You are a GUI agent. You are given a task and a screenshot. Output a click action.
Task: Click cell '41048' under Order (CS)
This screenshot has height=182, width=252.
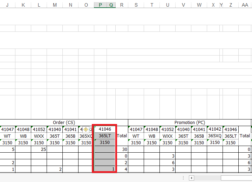click(x=23, y=129)
